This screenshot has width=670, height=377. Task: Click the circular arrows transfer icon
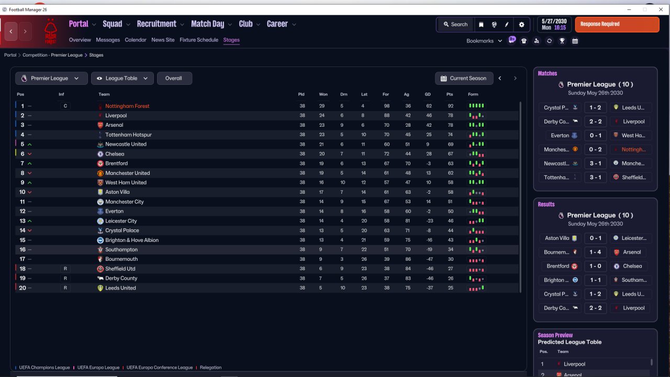[x=549, y=41]
